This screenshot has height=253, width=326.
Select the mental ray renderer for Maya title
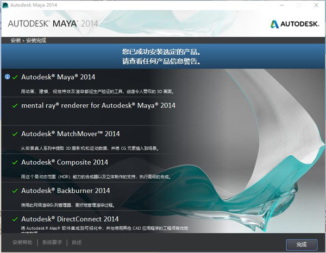point(98,105)
